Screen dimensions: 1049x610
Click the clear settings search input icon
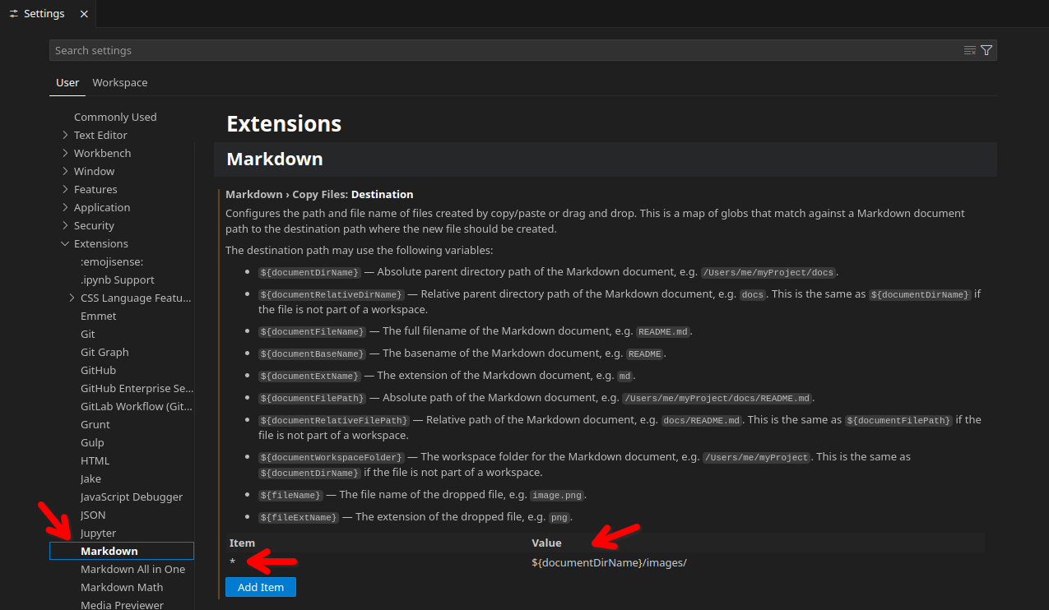point(970,51)
